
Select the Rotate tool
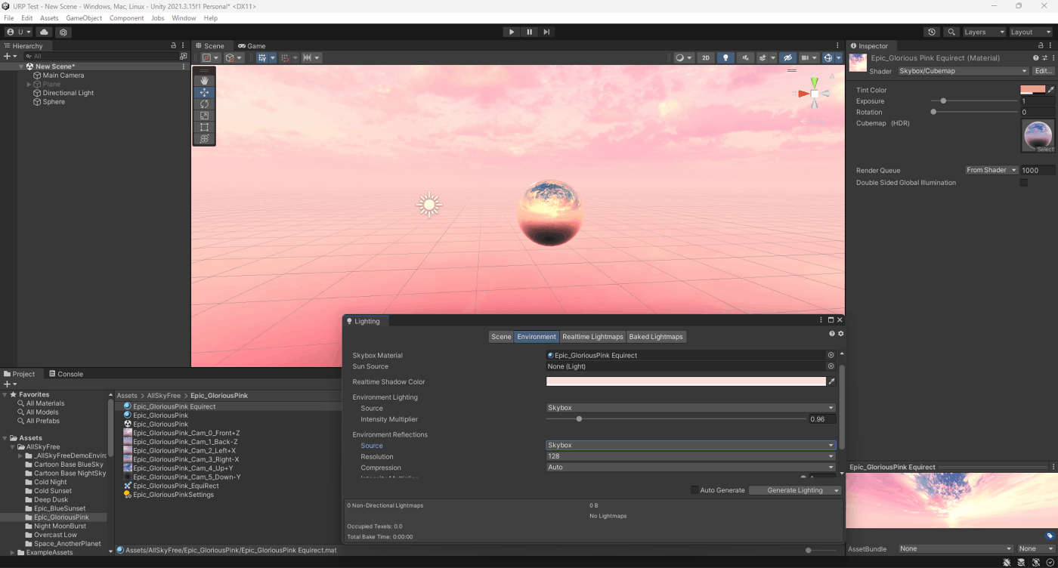[204, 104]
